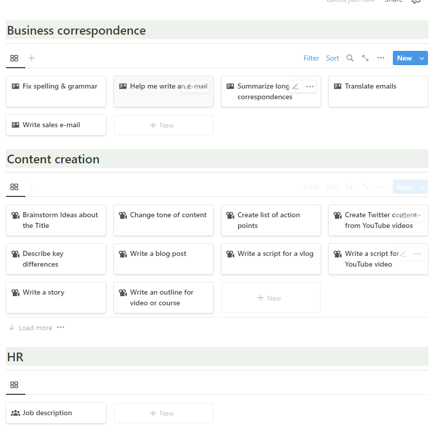Open search in Business correspondence database
This screenshot has height=433, width=430.
click(x=350, y=58)
